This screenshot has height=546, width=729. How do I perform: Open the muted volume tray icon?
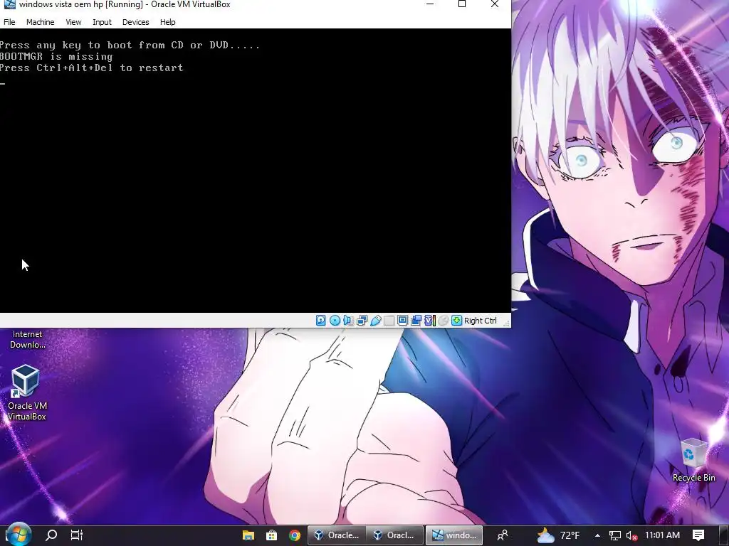(x=631, y=535)
